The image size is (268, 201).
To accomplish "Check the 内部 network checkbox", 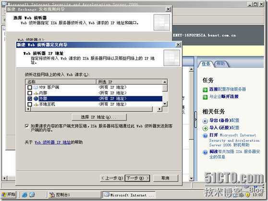I will click(x=30, y=93).
